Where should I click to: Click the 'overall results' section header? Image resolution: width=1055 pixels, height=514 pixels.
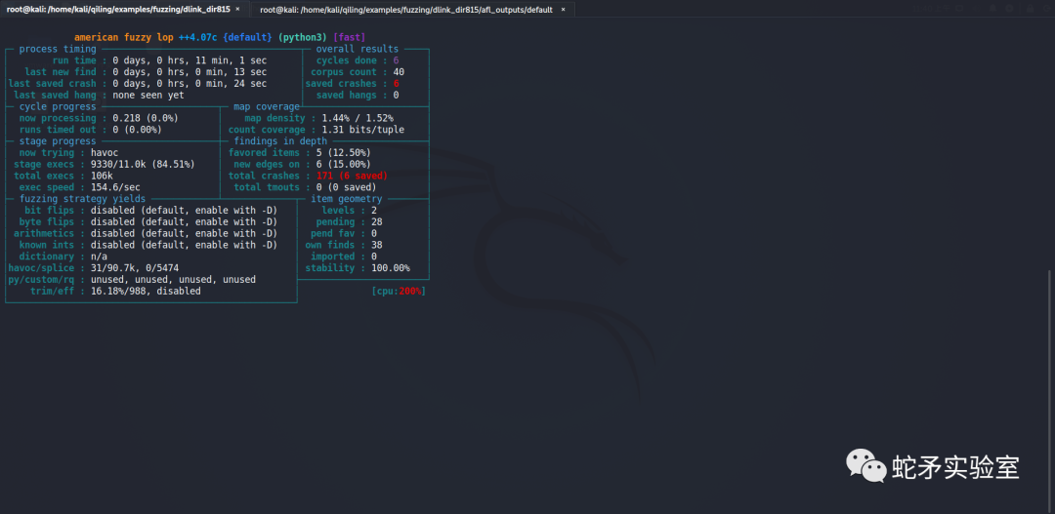click(x=358, y=49)
